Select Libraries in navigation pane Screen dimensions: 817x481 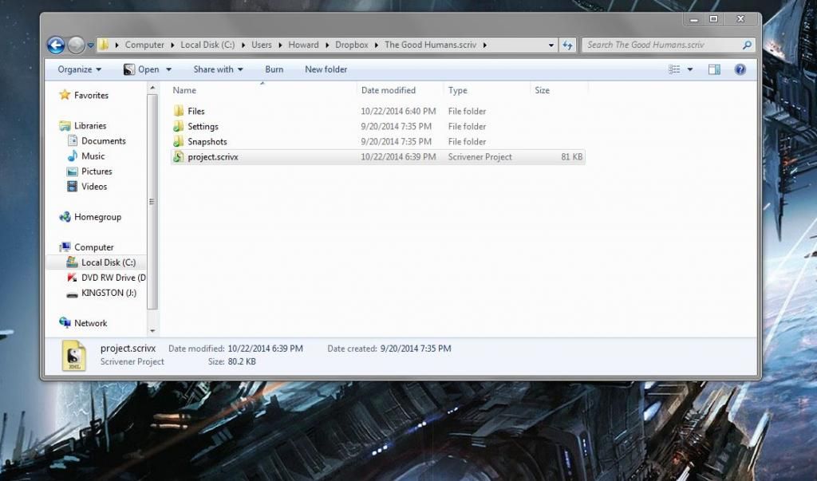coord(90,125)
